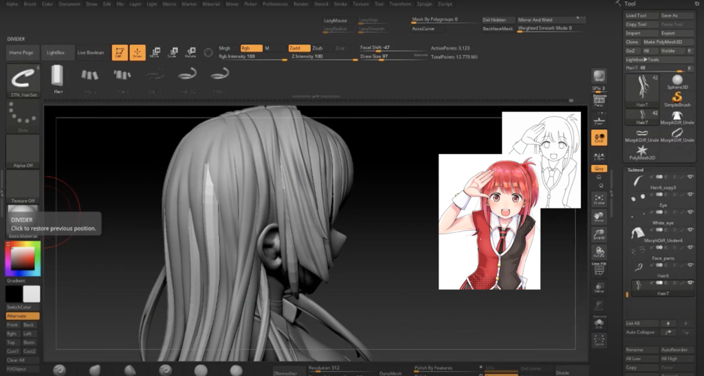Toggle visibility eye of MorphDiff_Under4 subtool
The image size is (704, 376).
pos(690,230)
